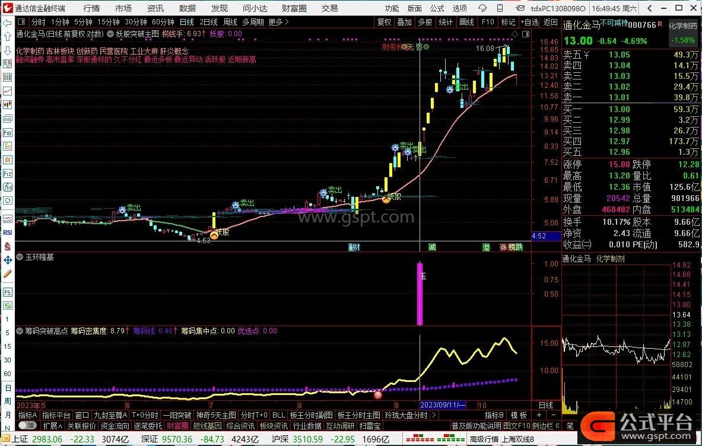
Task: Click the 吉林板块 concept tag
Action: click(60, 51)
